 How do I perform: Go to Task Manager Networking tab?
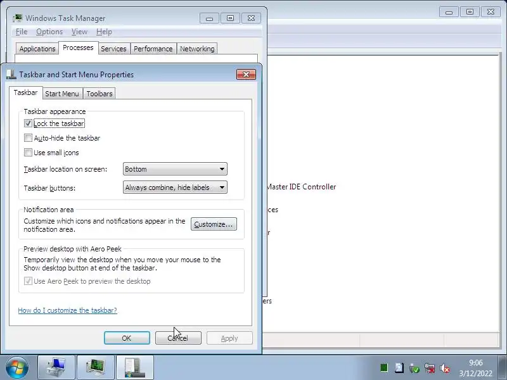(197, 49)
